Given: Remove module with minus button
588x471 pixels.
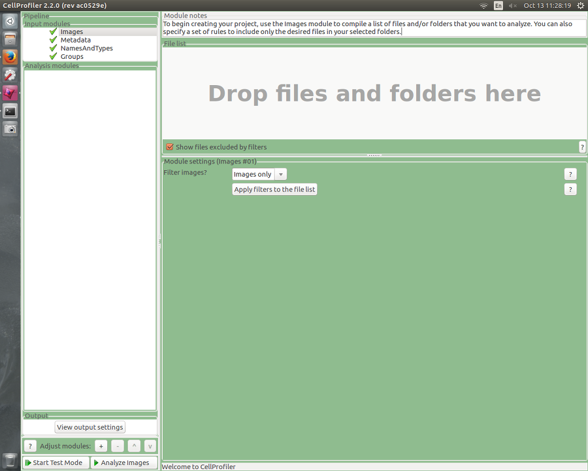Looking at the screenshot, I should (118, 446).
